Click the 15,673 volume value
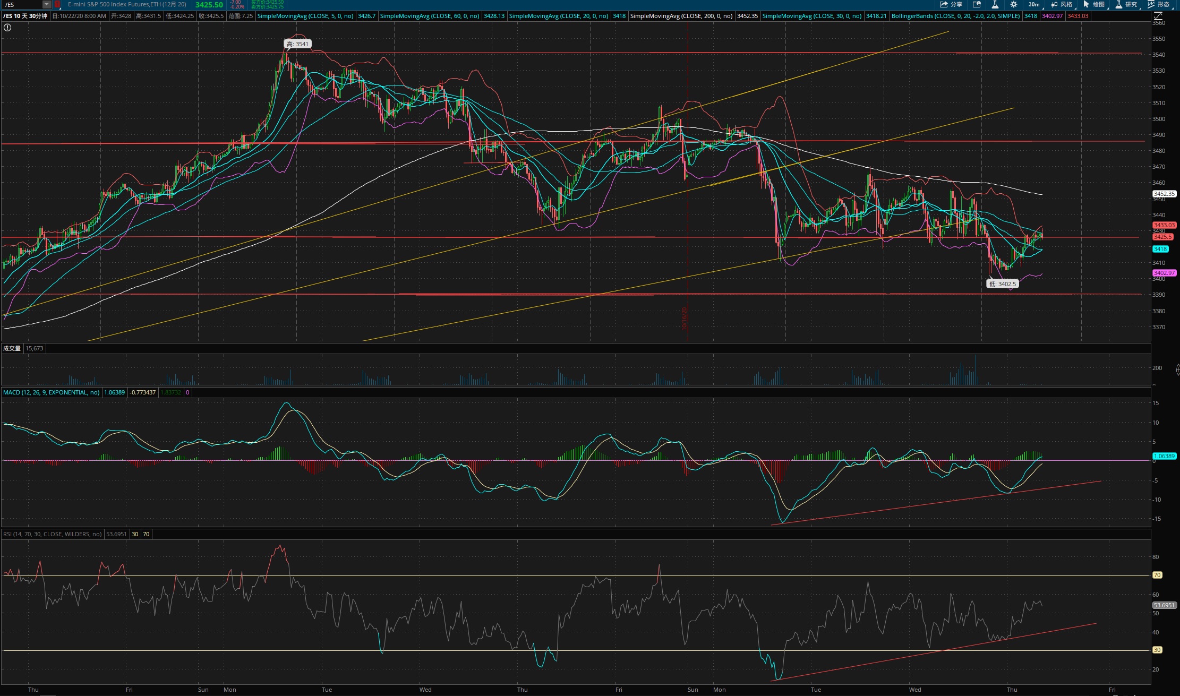 (x=35, y=348)
